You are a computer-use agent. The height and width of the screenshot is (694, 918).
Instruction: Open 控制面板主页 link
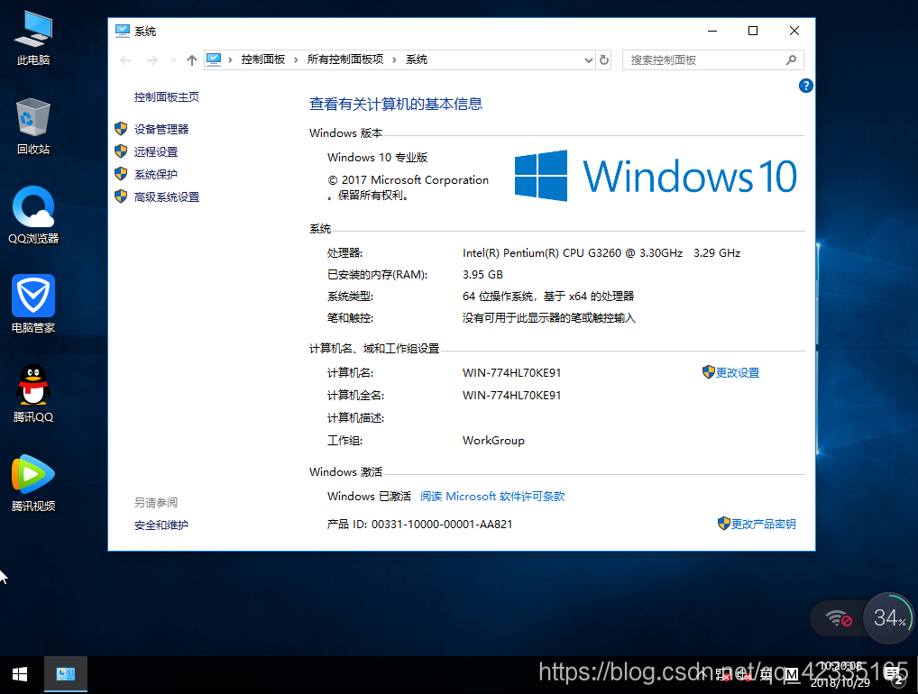(x=166, y=97)
